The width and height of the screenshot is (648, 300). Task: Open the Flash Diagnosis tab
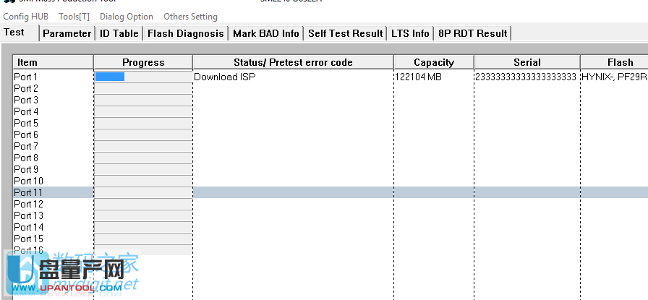click(x=186, y=33)
